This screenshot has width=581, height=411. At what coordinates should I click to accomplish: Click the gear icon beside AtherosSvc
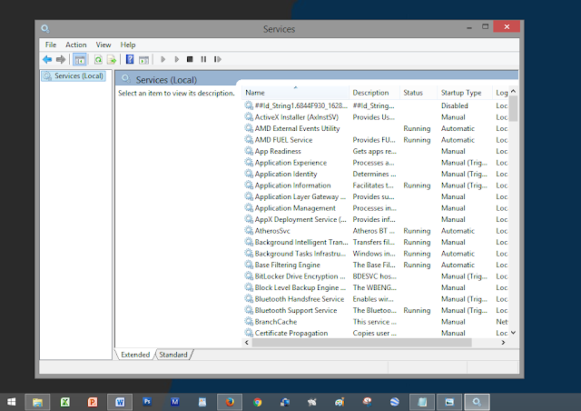click(249, 231)
